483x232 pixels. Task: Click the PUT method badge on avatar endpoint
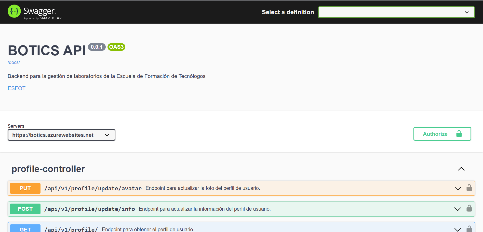click(x=25, y=188)
